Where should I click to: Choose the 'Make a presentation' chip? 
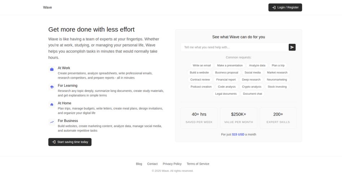click(230, 65)
